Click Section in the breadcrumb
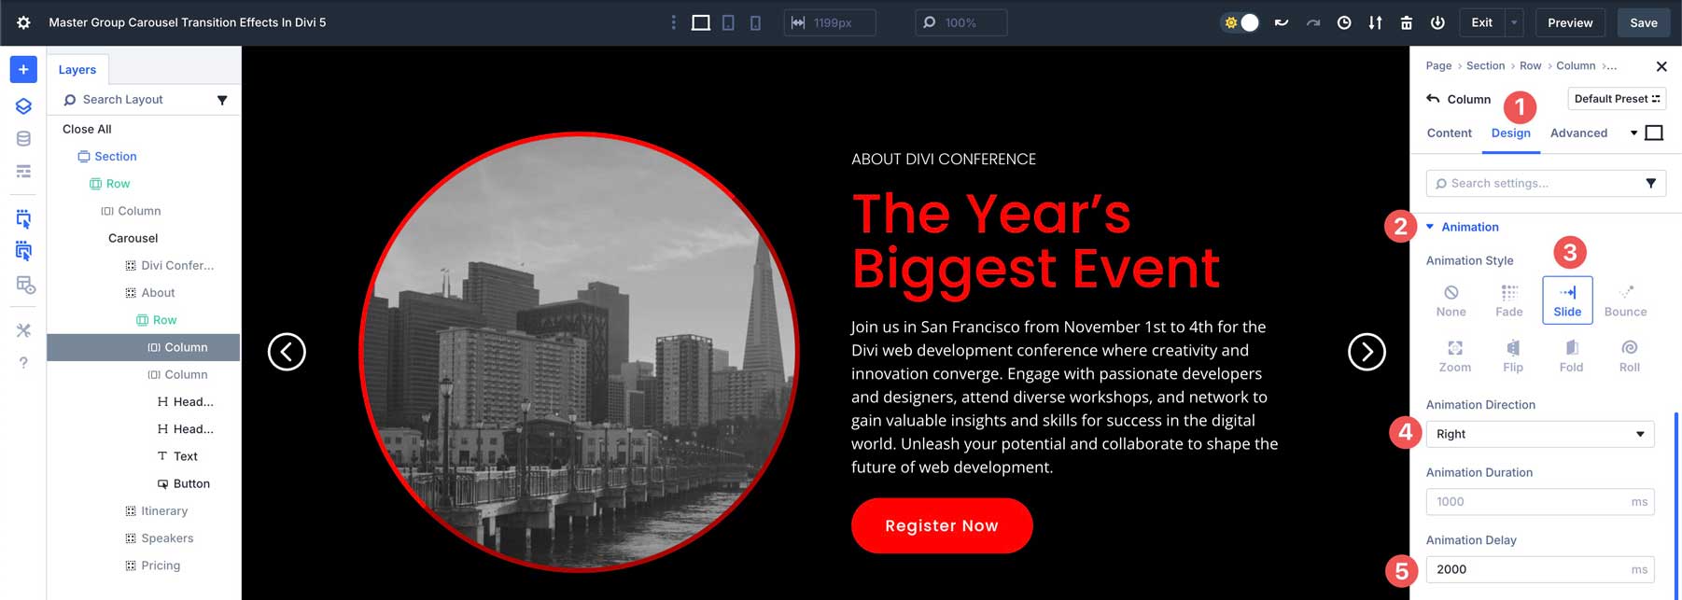This screenshot has height=600, width=1682. (1485, 65)
